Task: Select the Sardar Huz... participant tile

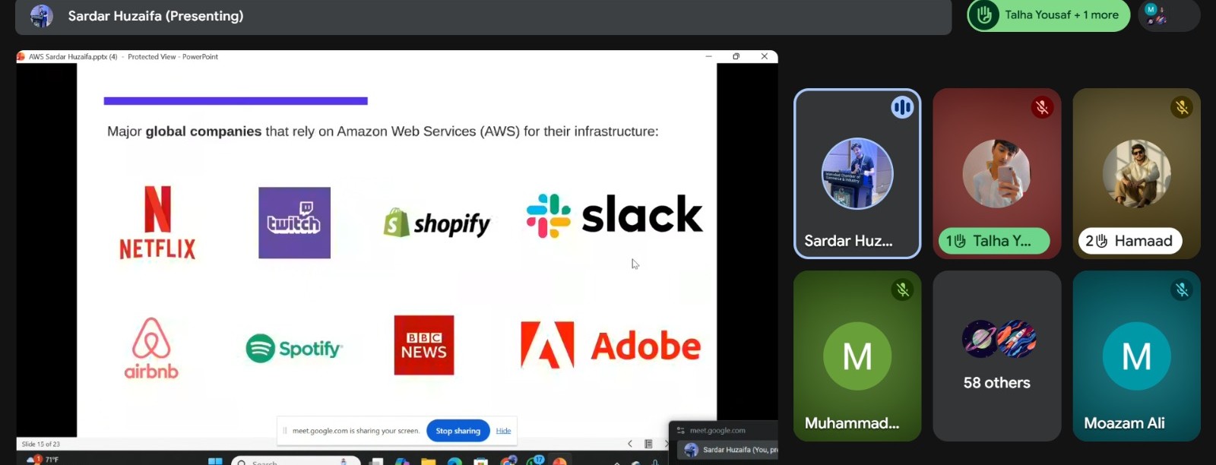Action: tap(857, 174)
